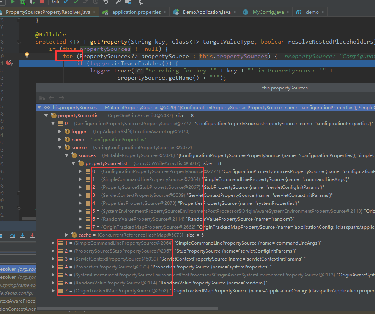Click Force Step Into red arrow
Viewport: 375px width, 314px height.
32,236
